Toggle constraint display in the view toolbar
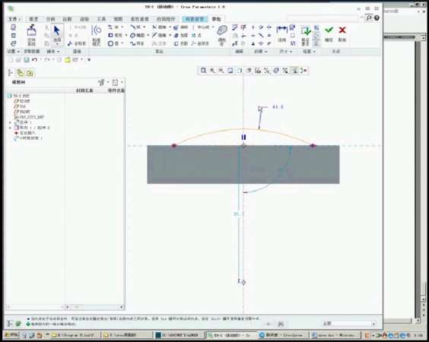This screenshot has width=429, height=342. point(285,71)
